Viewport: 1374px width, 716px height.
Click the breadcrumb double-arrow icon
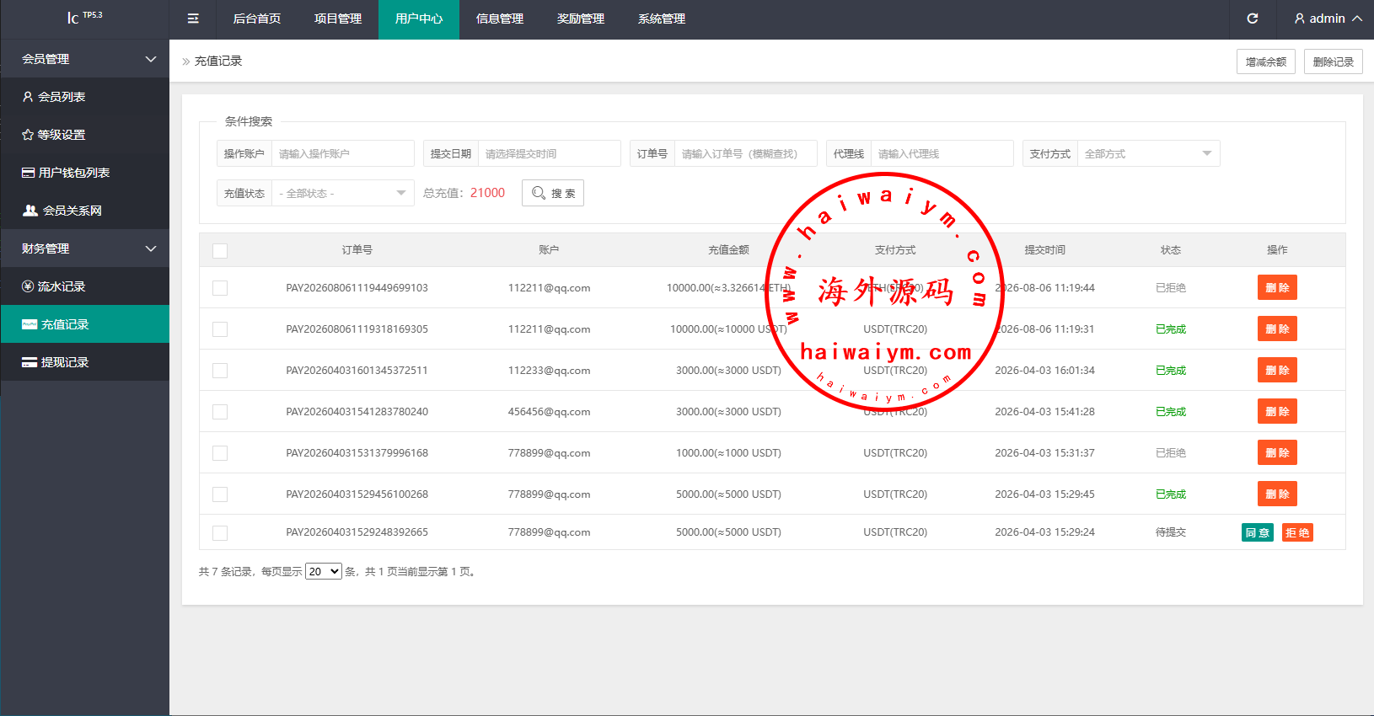pyautogui.click(x=186, y=61)
